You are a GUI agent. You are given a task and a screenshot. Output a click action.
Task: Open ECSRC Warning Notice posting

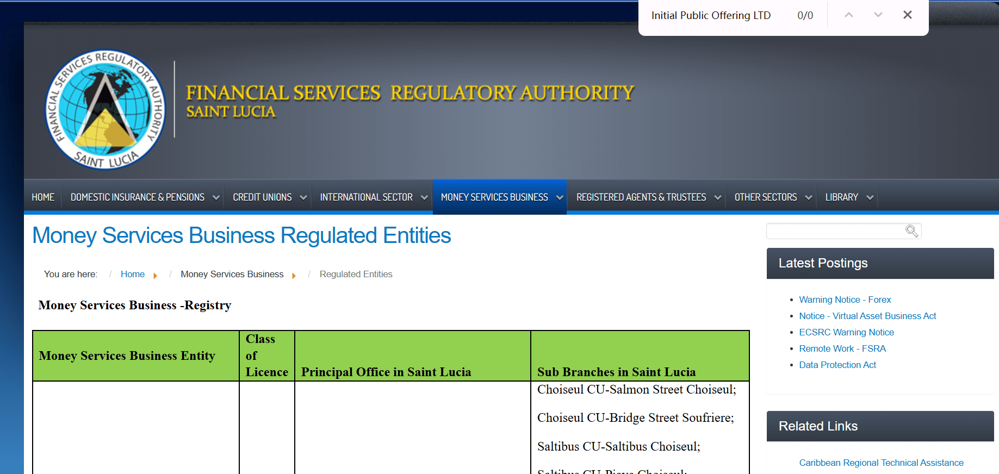click(x=847, y=333)
